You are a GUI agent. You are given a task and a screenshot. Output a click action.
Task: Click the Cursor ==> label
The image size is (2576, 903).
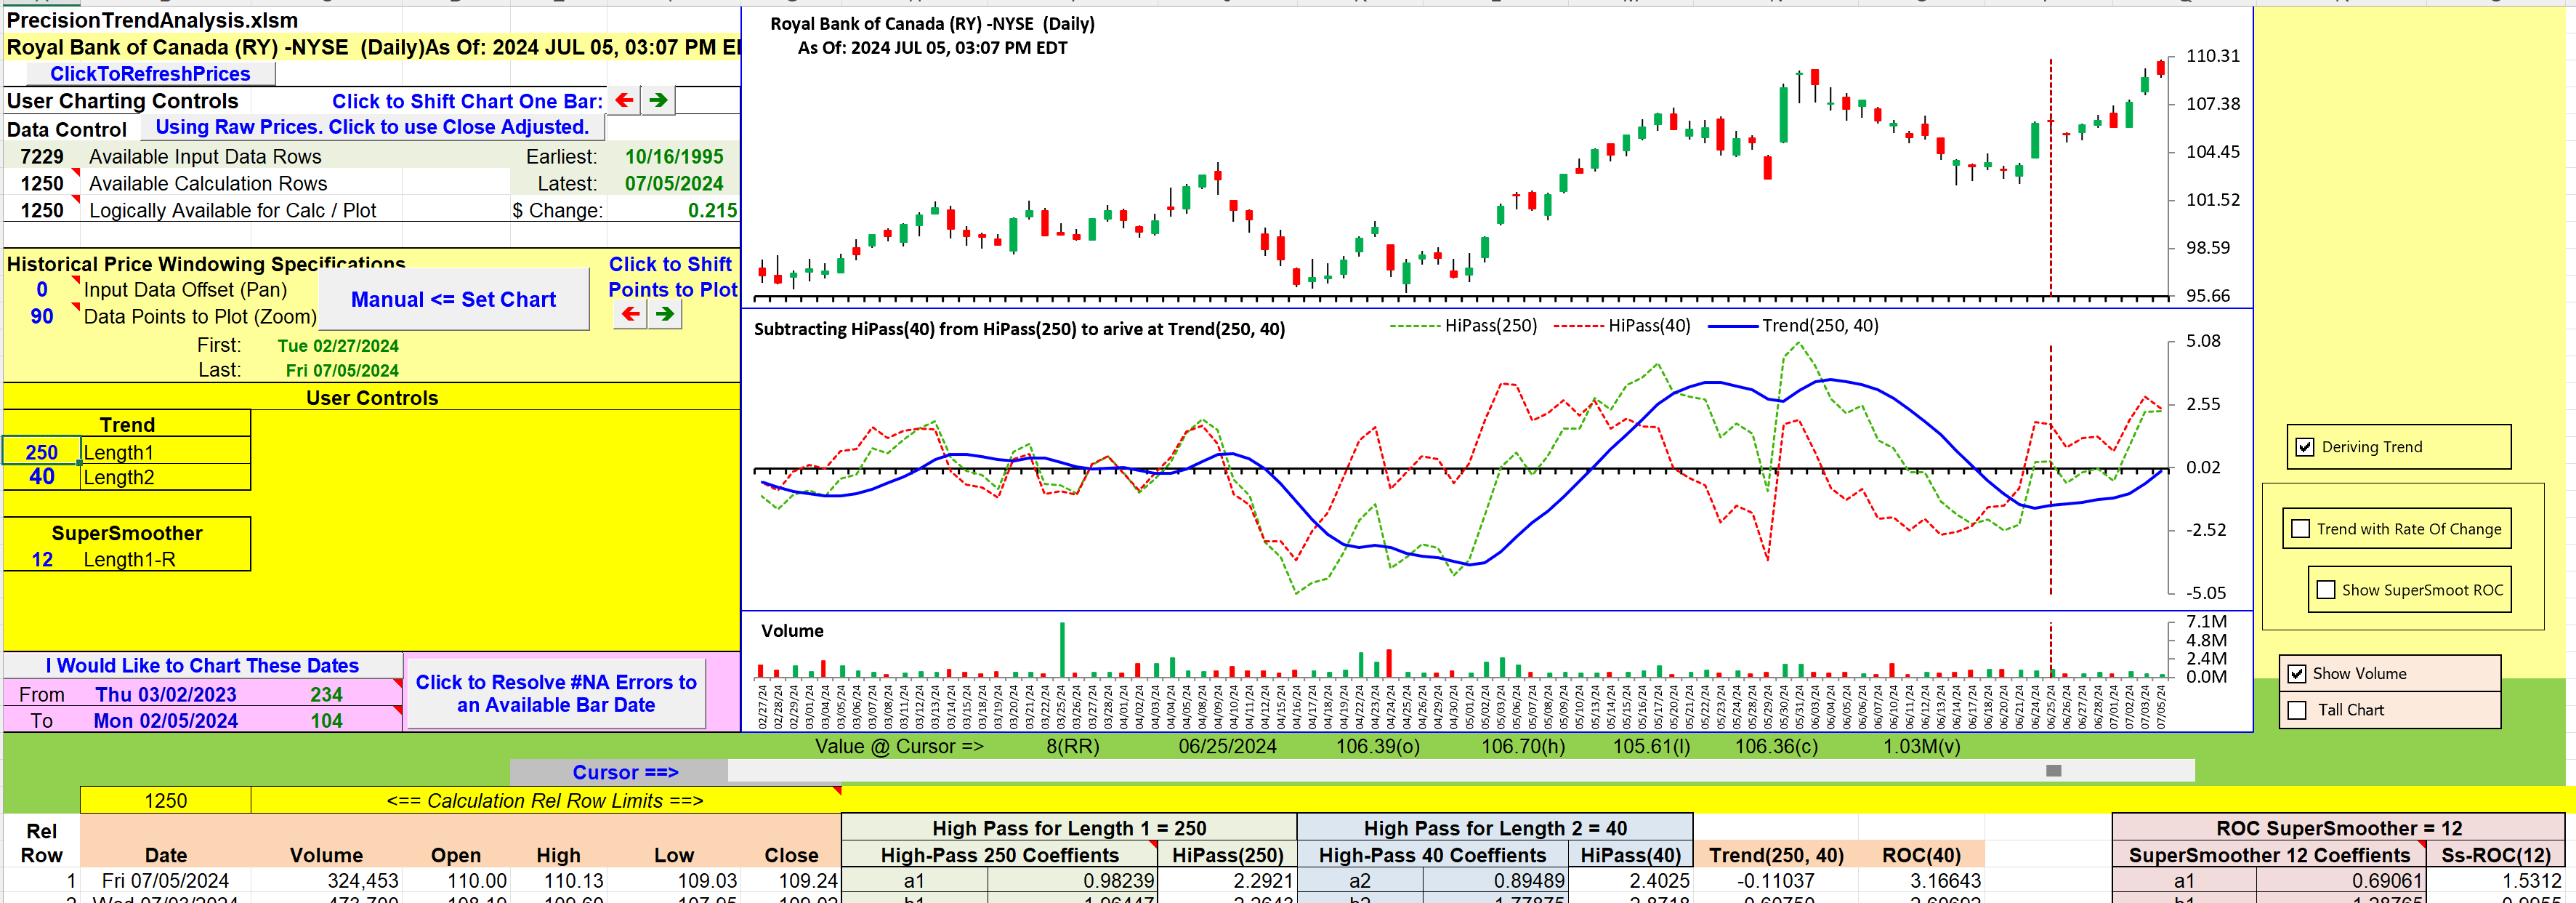coord(625,772)
